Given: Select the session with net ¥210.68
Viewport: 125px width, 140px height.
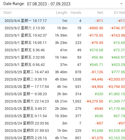Looking at the screenshot, I should 62,50.
